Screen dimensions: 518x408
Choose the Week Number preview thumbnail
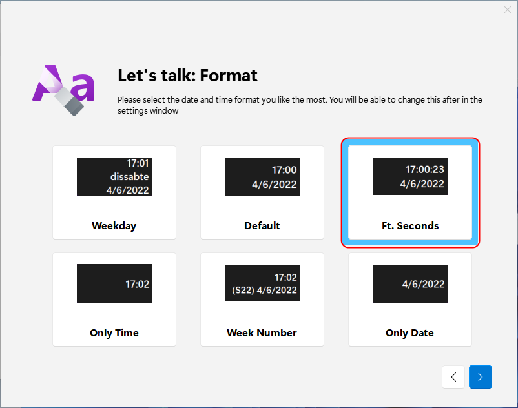[x=262, y=283]
